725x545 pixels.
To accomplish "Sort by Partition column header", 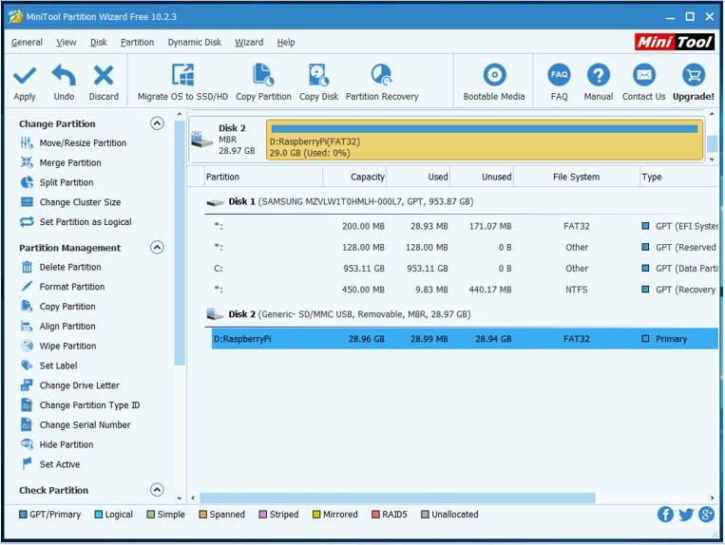I will [263, 177].
